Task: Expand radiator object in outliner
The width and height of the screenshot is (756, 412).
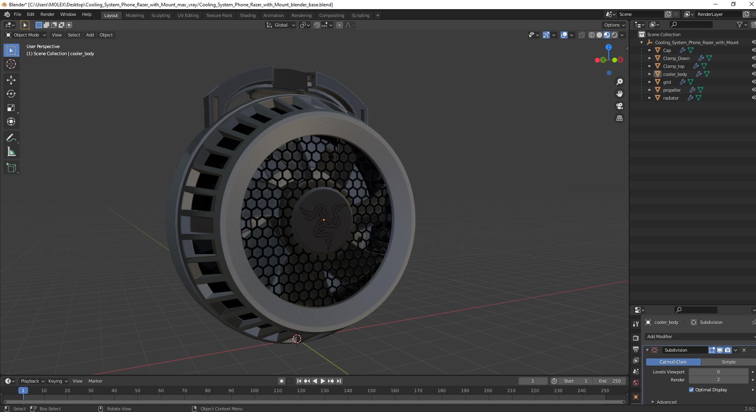Action: point(650,98)
